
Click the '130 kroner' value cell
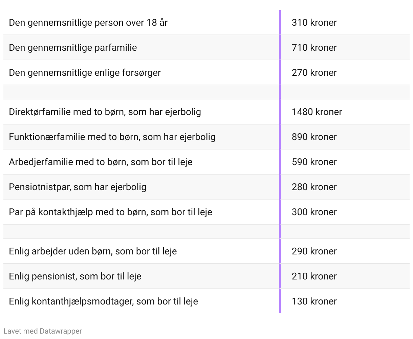click(x=314, y=301)
